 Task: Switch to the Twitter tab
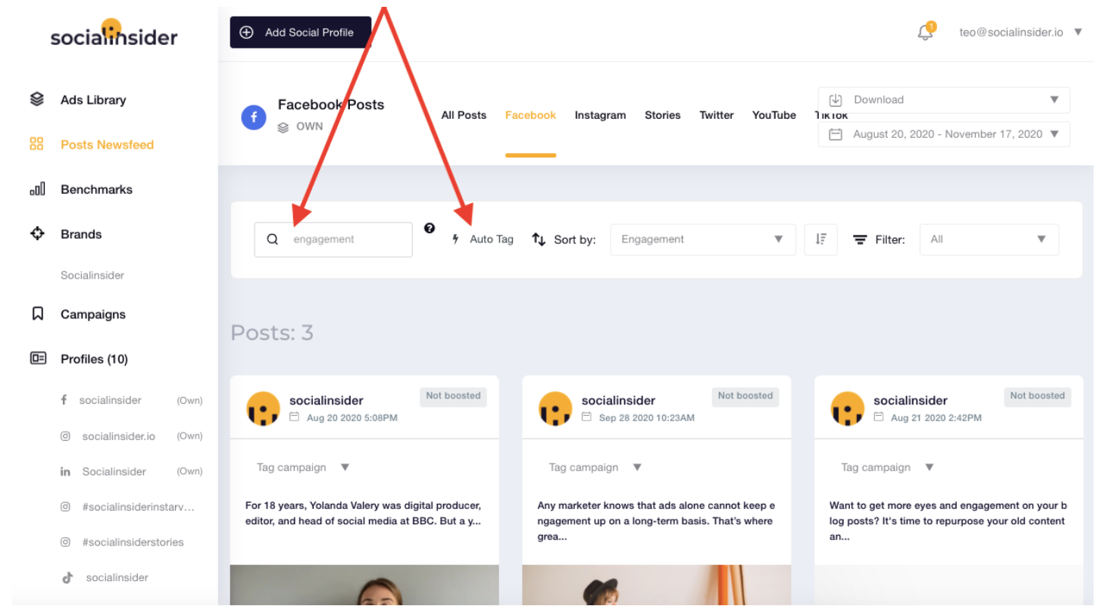click(717, 115)
